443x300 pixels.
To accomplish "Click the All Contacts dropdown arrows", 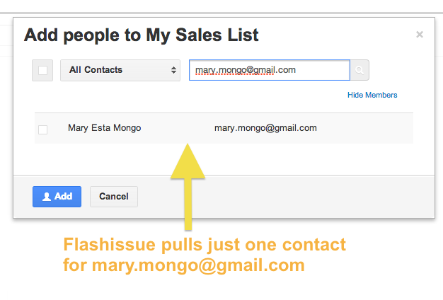I will [x=174, y=70].
